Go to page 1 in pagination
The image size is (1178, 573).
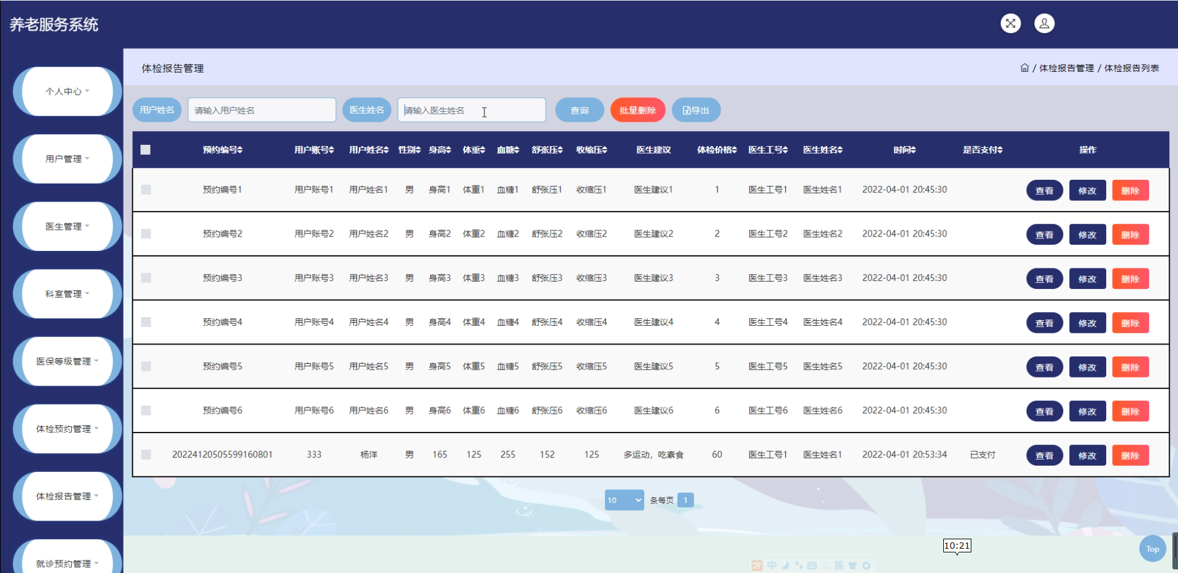point(685,500)
